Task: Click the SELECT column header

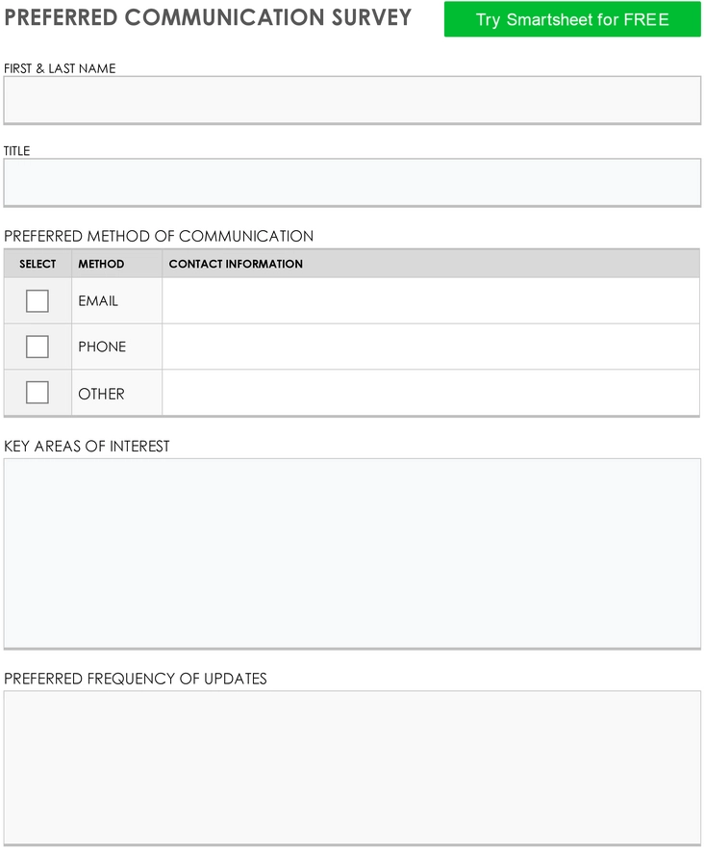Action: coord(38,264)
